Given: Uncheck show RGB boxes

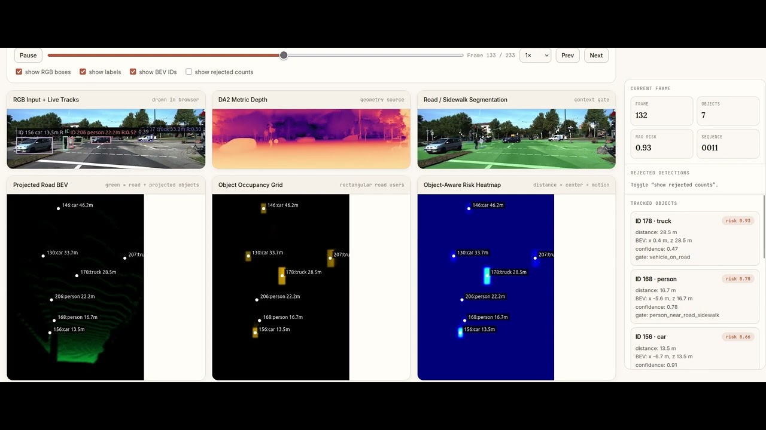Looking at the screenshot, I should 19,72.
